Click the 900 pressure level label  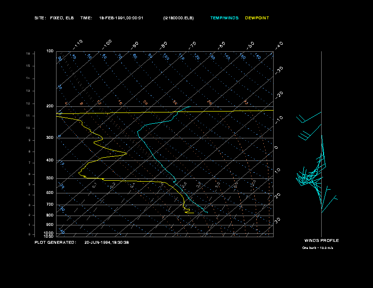(50, 224)
